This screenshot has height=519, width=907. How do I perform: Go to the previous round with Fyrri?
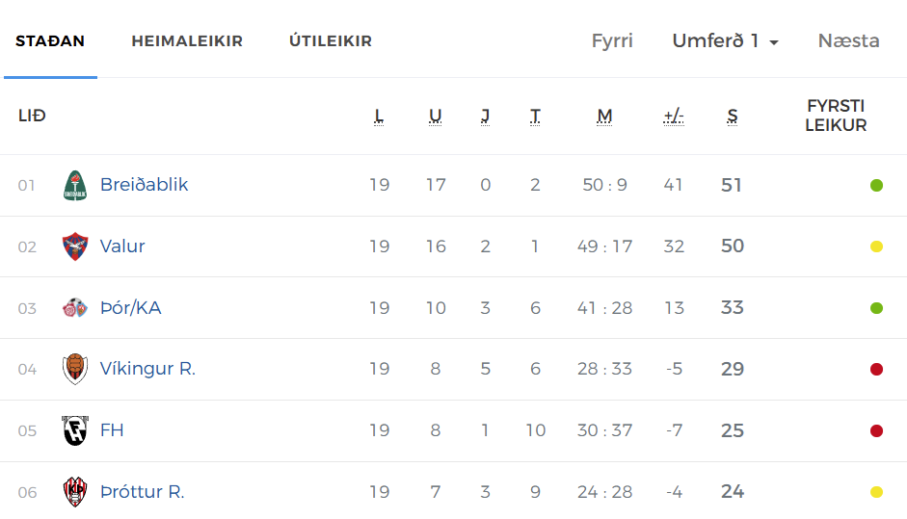(x=612, y=41)
